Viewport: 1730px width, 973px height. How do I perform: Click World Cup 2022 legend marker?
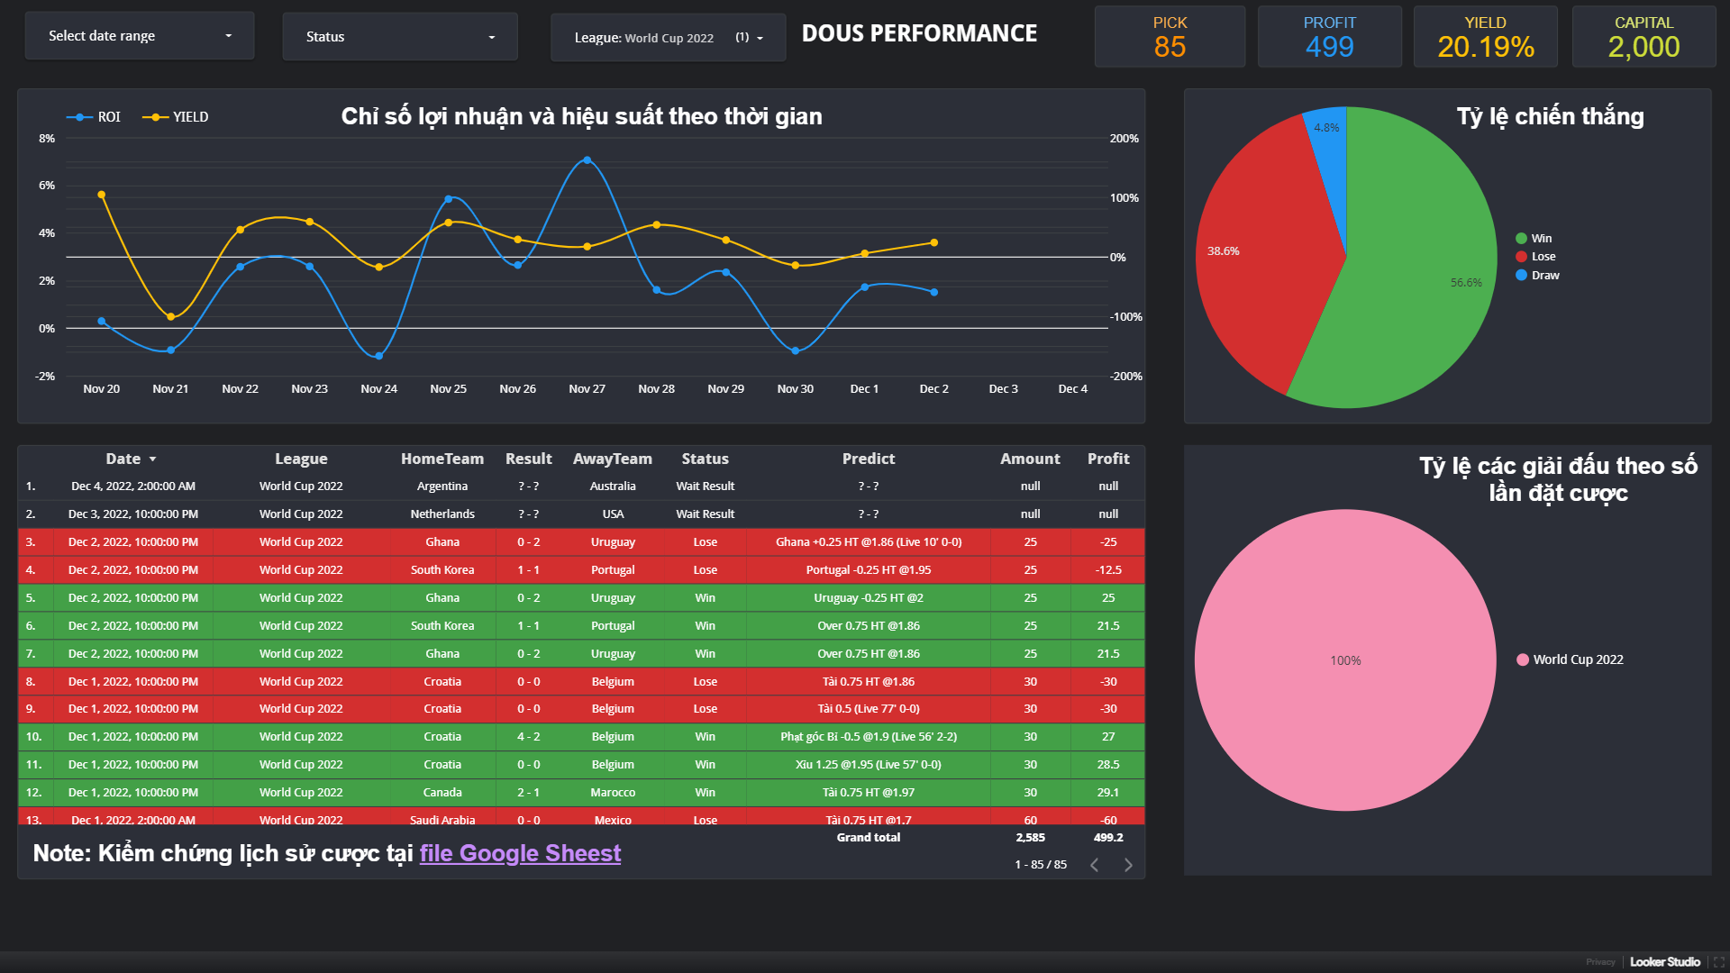(1523, 659)
